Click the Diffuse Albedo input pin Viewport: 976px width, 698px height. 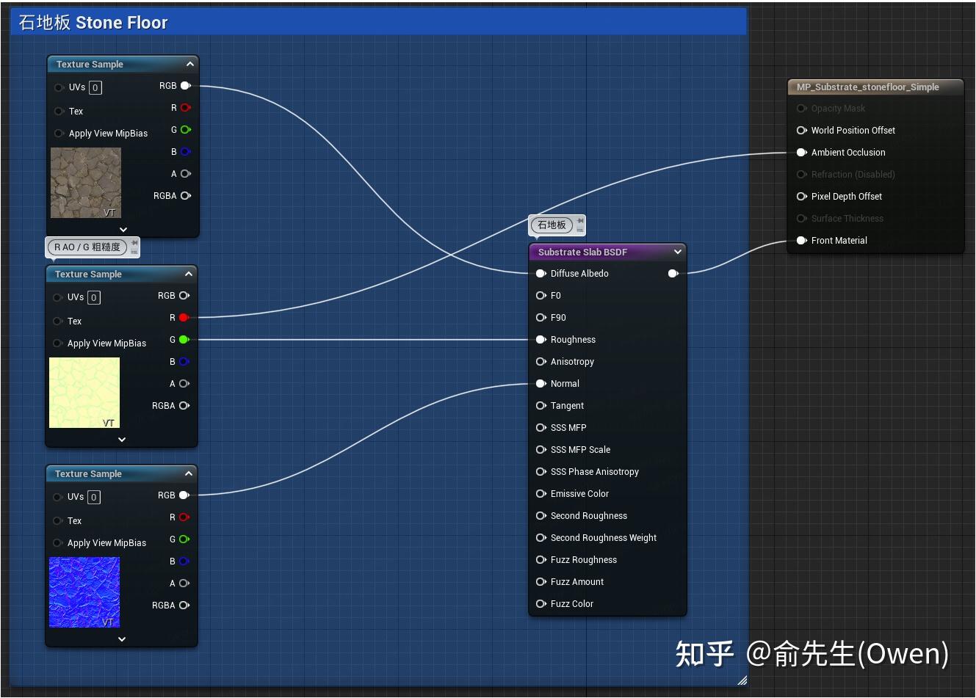[x=541, y=273]
